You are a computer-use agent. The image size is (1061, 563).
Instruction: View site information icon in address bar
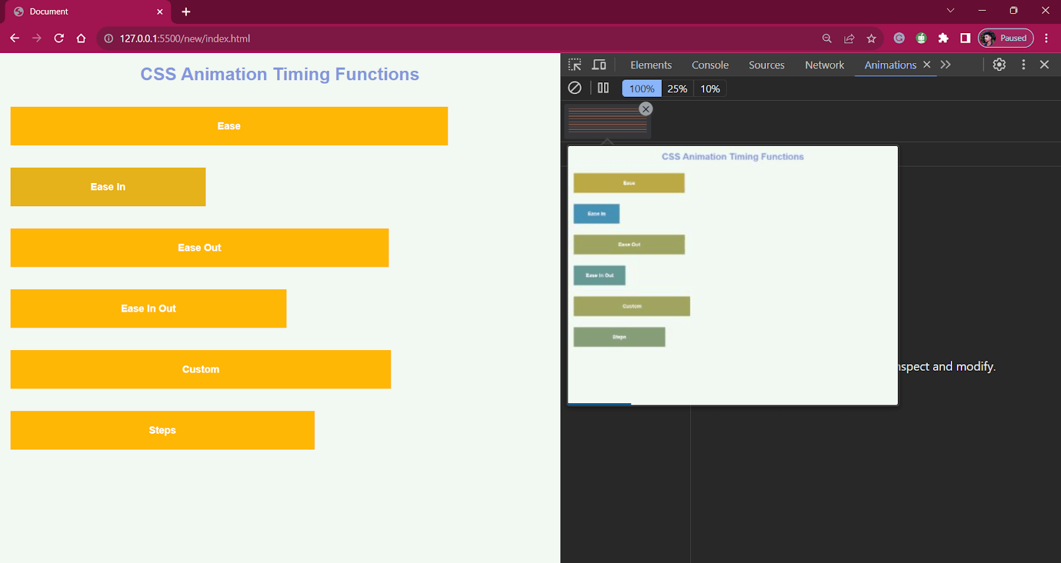(x=109, y=38)
